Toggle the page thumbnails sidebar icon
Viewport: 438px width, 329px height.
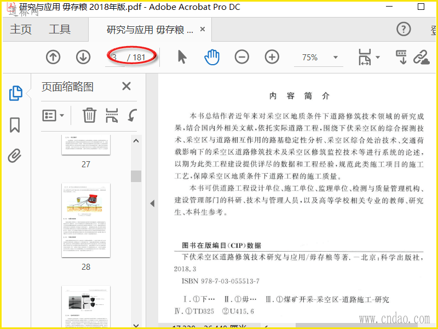tap(16, 93)
